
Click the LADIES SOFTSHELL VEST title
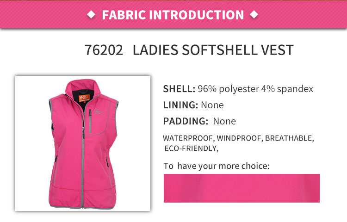click(x=213, y=50)
